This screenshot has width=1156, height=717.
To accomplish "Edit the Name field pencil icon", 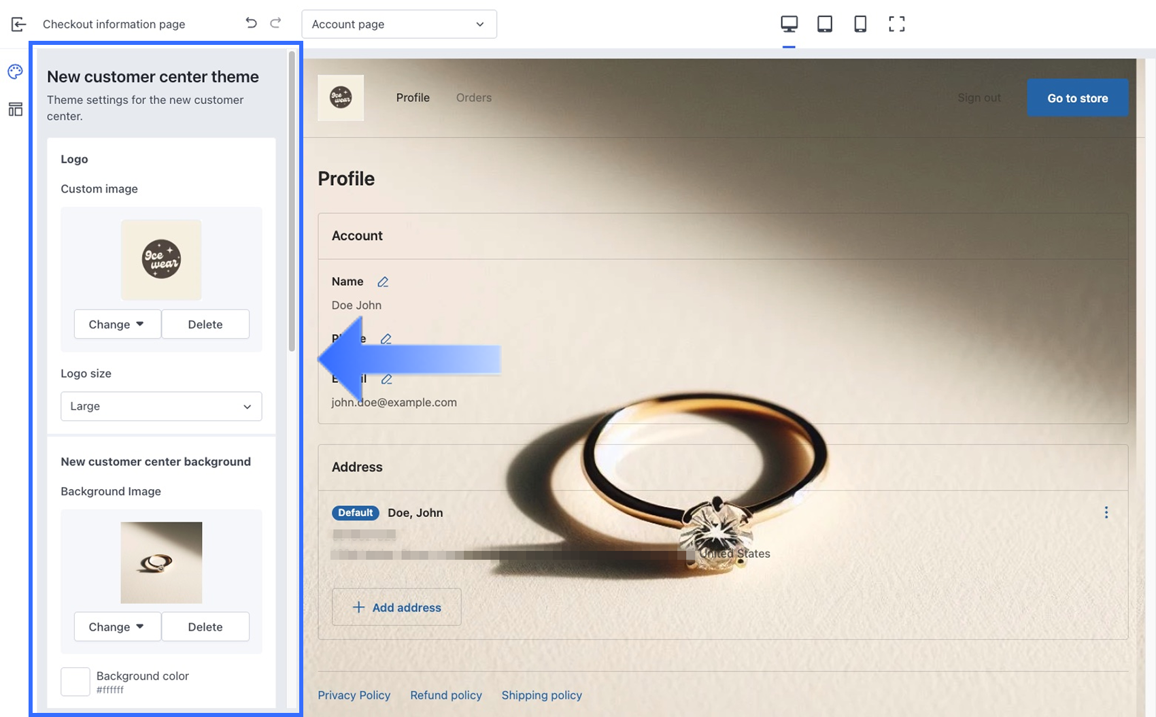I will pos(383,282).
